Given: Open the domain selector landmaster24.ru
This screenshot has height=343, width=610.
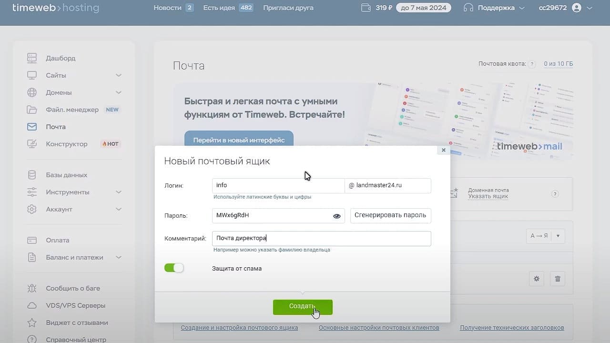Looking at the screenshot, I should coord(388,185).
